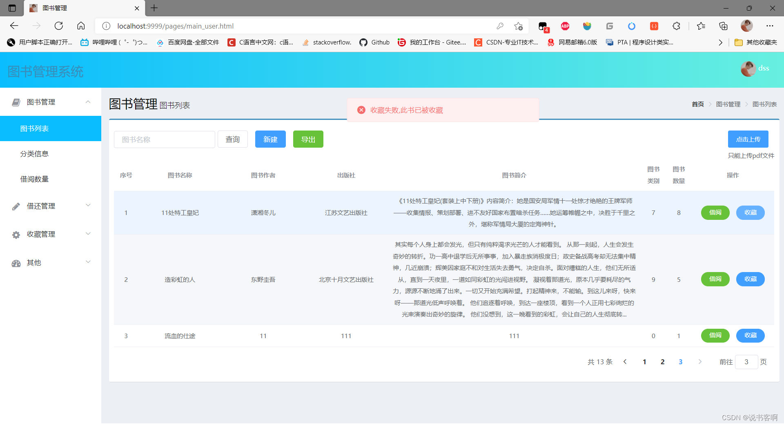784x425 pixels.
Task: Select 借阅数量 in sidebar
Action: click(51, 179)
